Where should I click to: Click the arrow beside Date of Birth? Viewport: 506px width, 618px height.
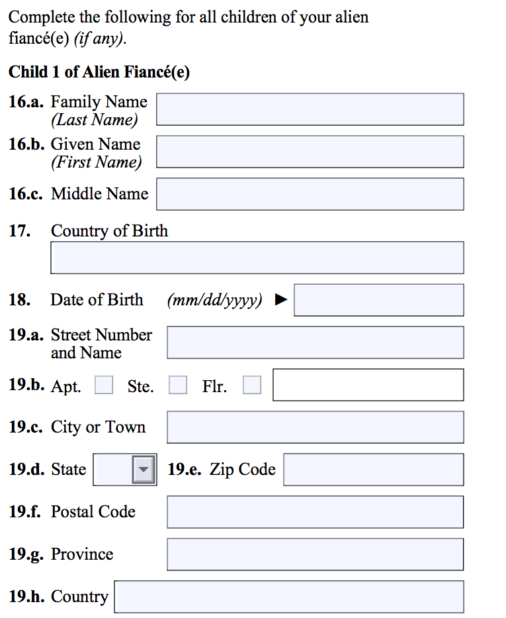point(281,300)
